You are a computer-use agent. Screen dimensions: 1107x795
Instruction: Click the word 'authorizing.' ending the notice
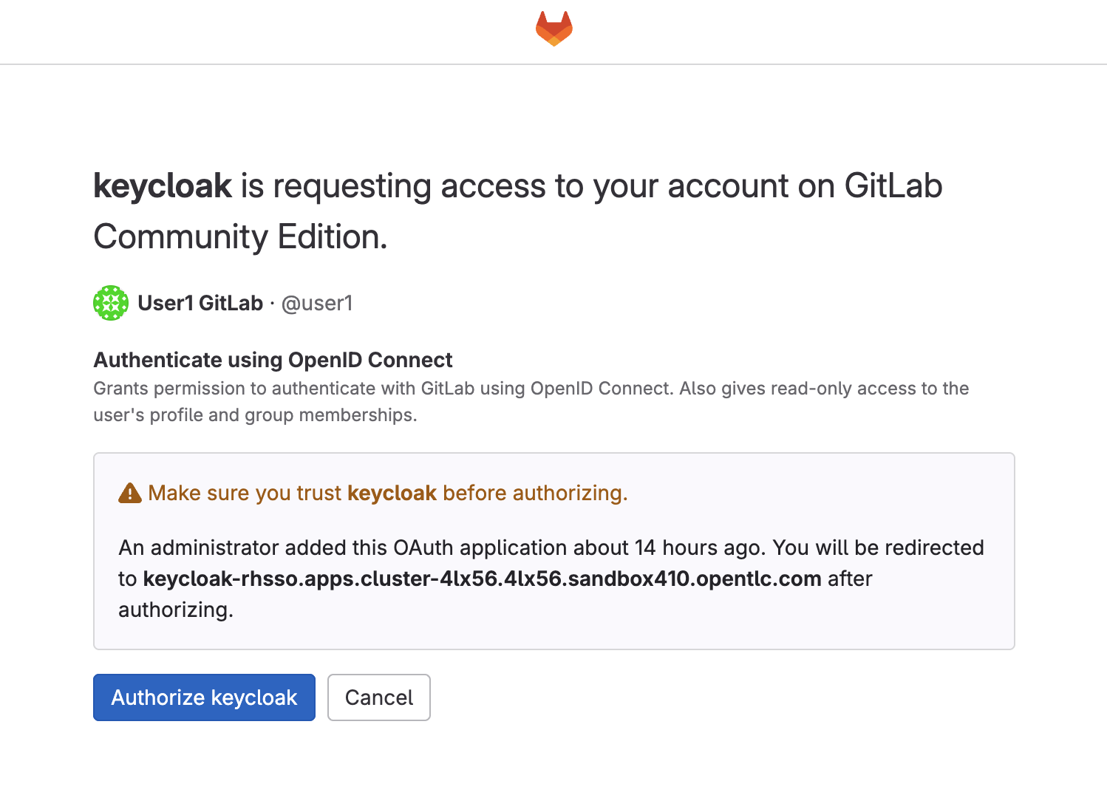[x=176, y=610]
